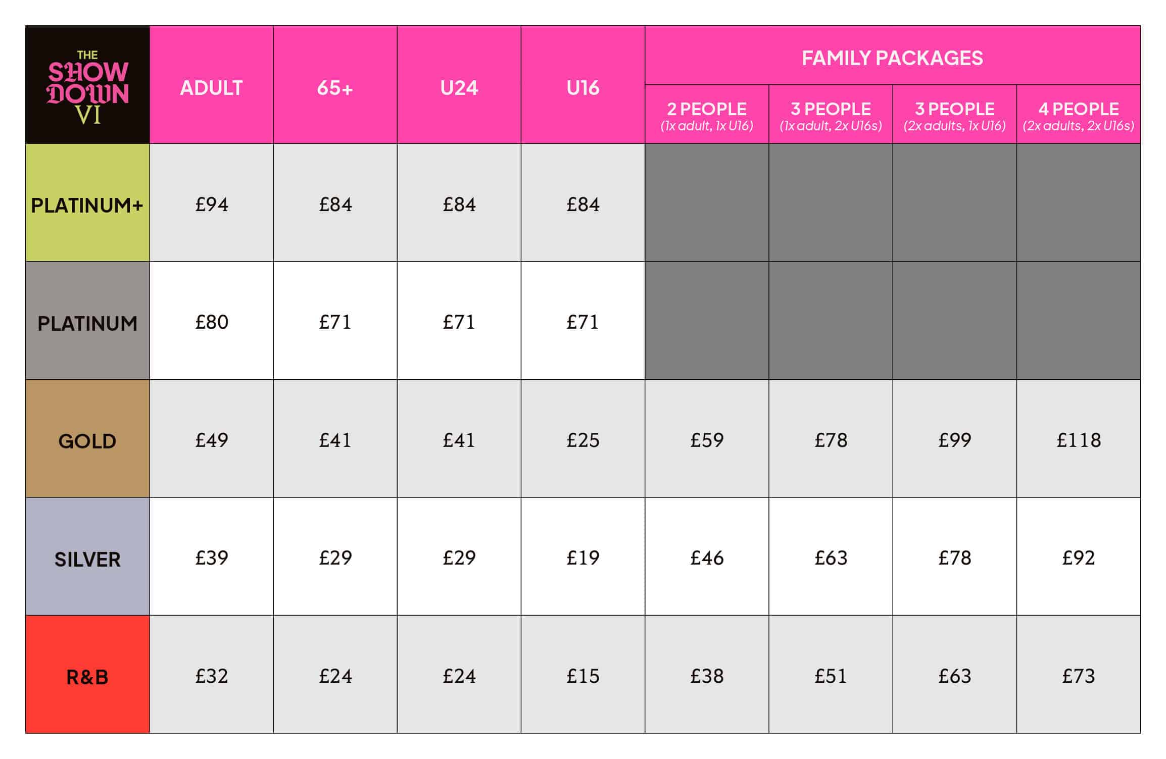Viewport: 1166px width, 759px height.
Task: Select the £94 Platinum+ adult price
Action: [x=211, y=205]
